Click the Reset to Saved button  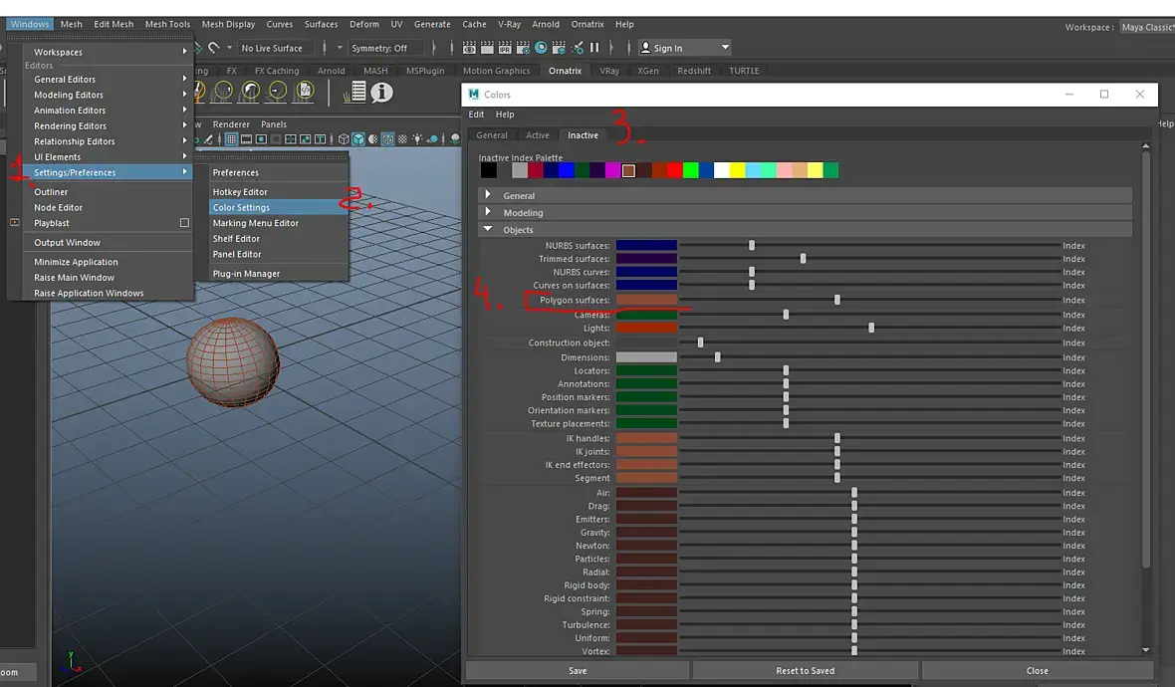coord(806,670)
